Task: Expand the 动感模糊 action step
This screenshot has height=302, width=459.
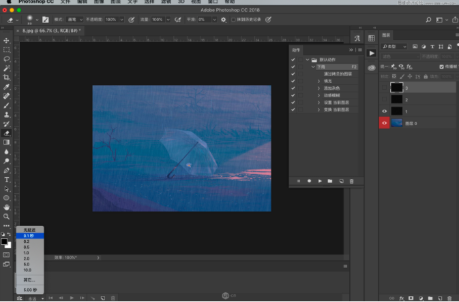Action: tap(319, 95)
